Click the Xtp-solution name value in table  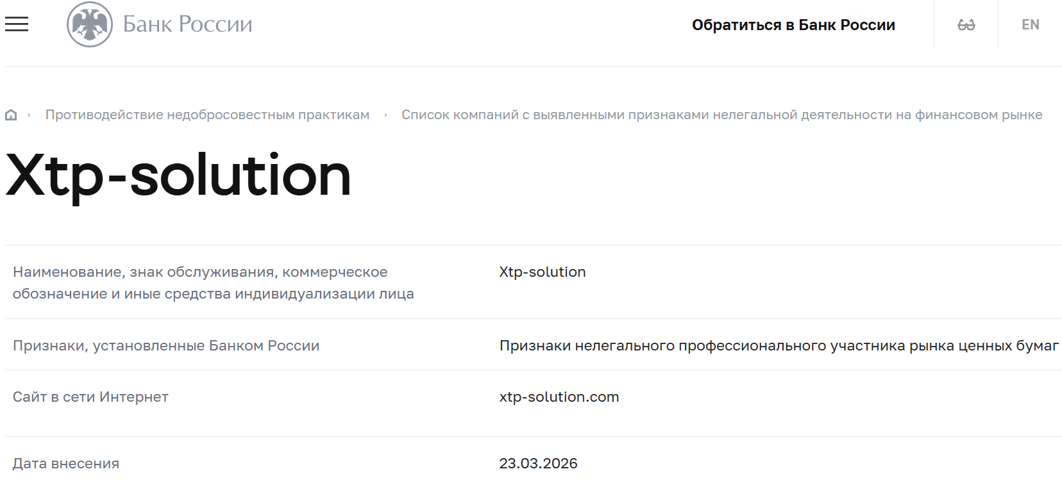click(x=543, y=272)
